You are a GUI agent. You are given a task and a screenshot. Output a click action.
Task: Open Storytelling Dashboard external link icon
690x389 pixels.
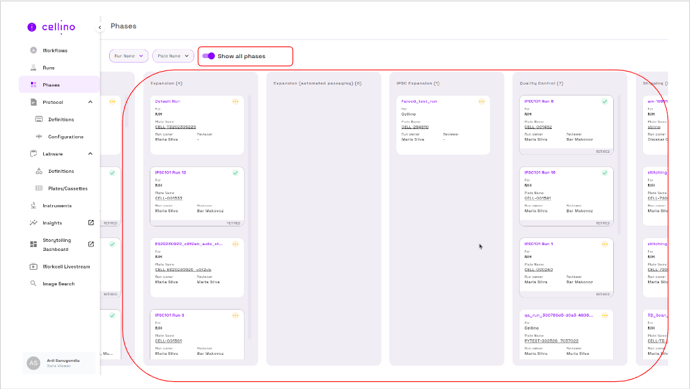(91, 244)
